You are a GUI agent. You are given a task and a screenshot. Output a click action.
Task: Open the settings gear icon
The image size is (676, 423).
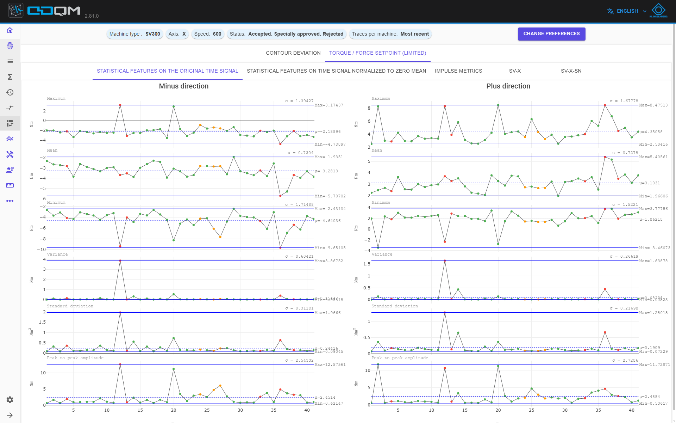[x=10, y=400]
